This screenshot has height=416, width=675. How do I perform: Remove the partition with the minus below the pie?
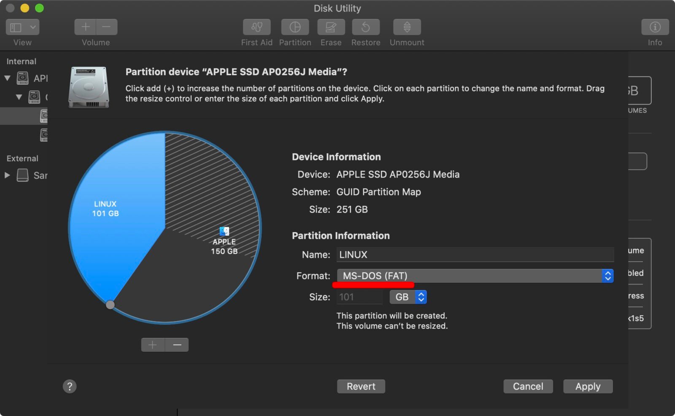[177, 345]
